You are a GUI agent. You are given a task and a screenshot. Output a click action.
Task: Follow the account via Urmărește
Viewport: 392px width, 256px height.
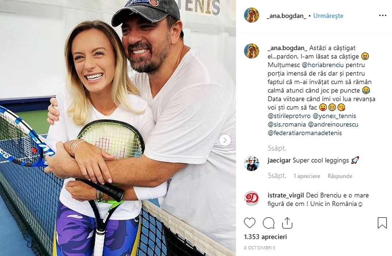pos(328,16)
